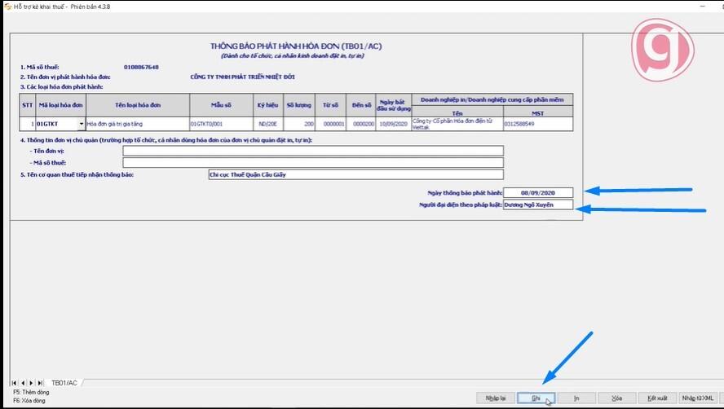Viewport: 724px width, 409px height.
Task: Click the Mẫu số cell 01GTKT0/001
Action: click(x=221, y=124)
